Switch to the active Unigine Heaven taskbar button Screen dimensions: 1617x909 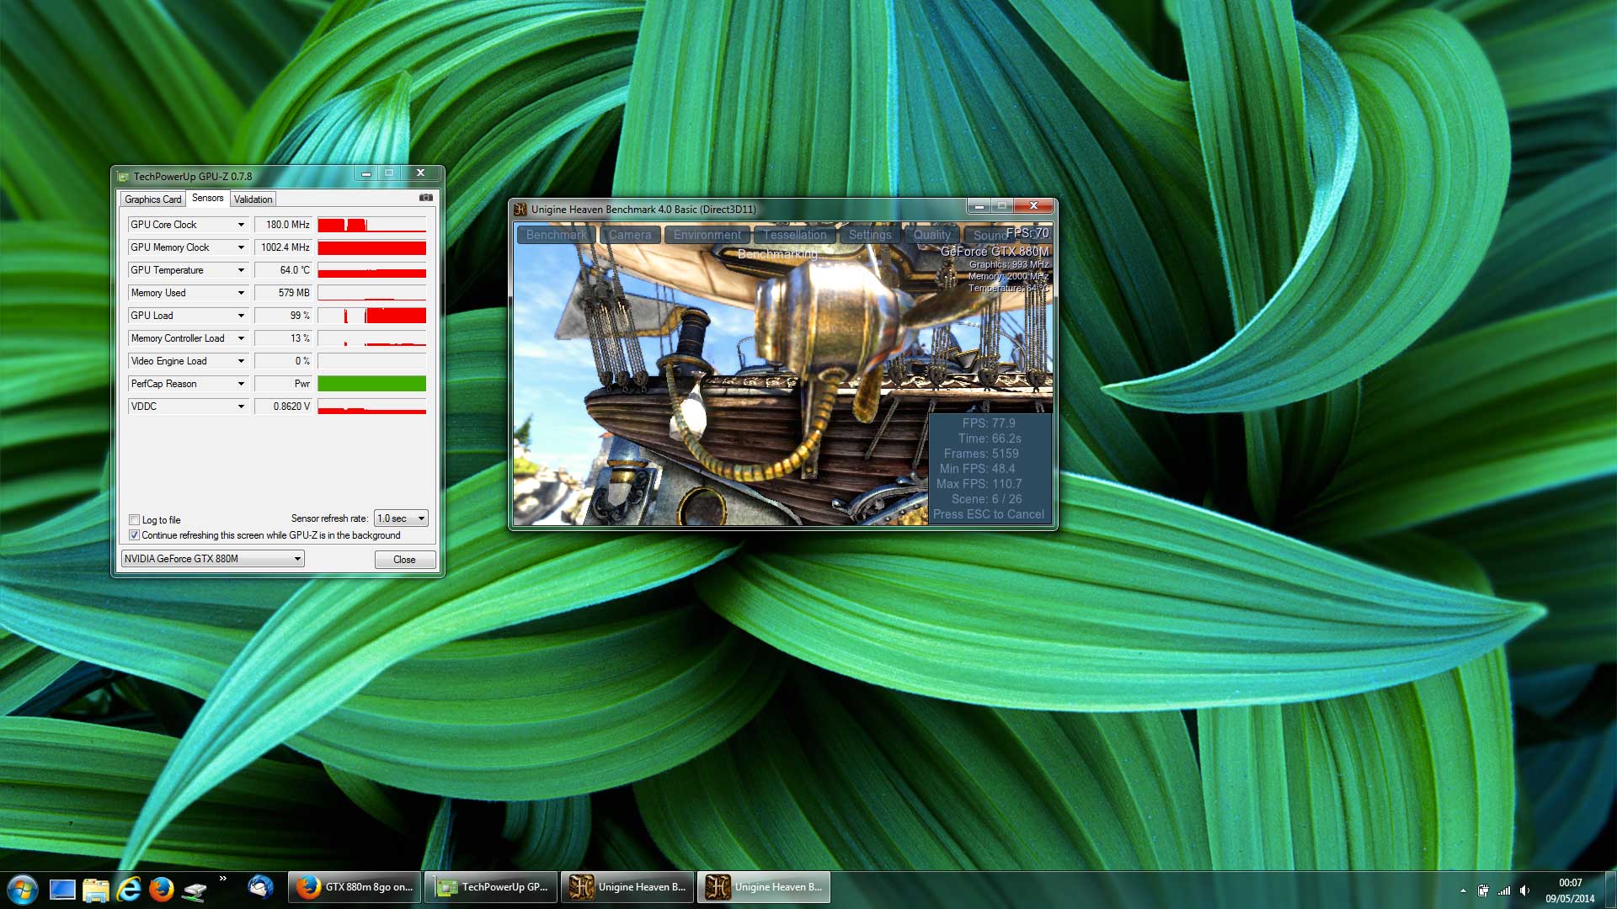click(x=763, y=887)
